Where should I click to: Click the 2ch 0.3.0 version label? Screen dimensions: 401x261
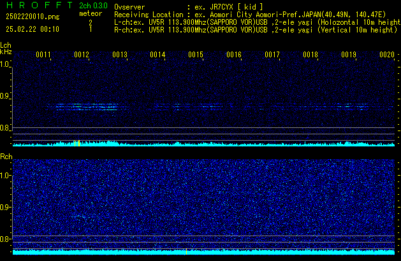coord(93,6)
